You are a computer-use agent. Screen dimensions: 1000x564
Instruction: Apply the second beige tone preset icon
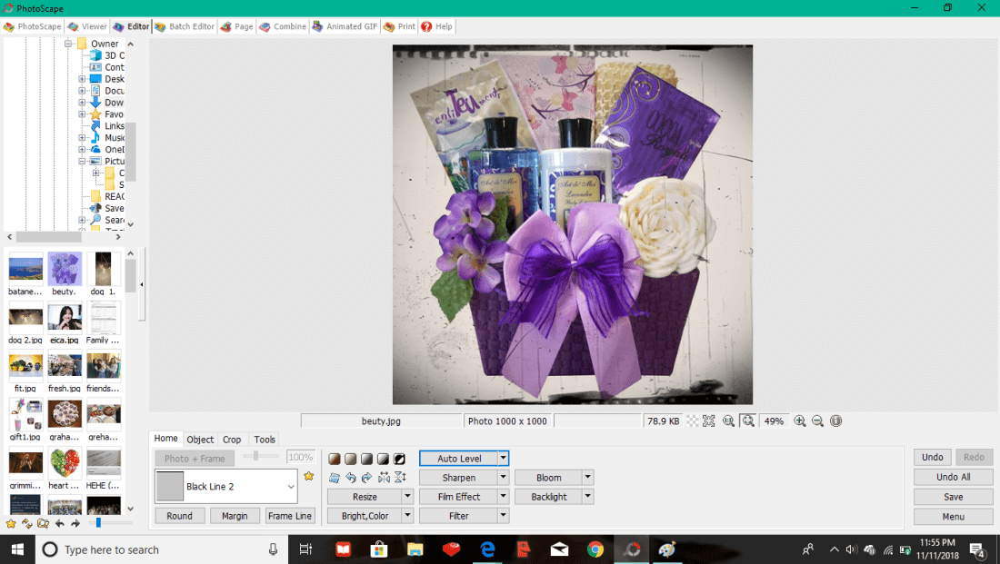tap(350, 459)
